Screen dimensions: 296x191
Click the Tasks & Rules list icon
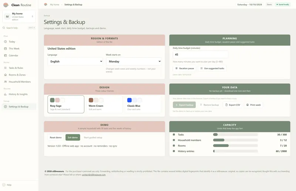point(6,68)
